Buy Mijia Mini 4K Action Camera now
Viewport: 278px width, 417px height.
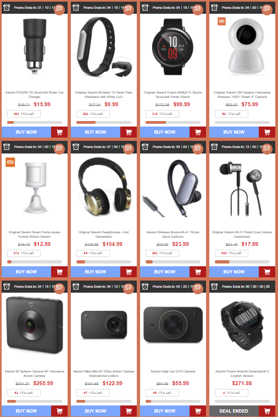tap(96, 411)
